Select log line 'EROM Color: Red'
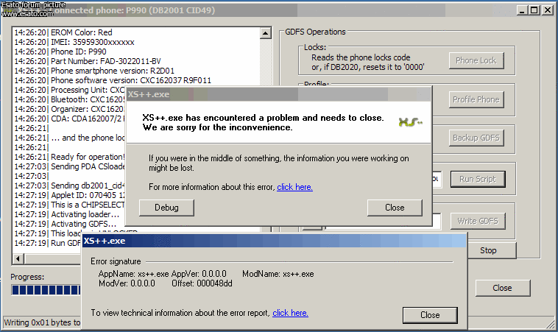This screenshot has height=332, width=558. pyautogui.click(x=82, y=32)
